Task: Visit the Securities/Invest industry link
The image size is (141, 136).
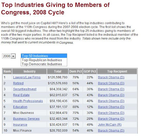Action: tap(25, 89)
